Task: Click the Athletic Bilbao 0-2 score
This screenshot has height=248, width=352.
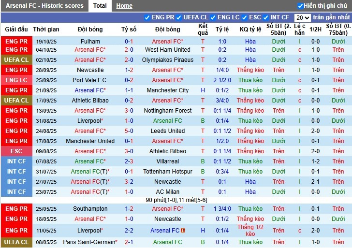Action: click(x=129, y=101)
